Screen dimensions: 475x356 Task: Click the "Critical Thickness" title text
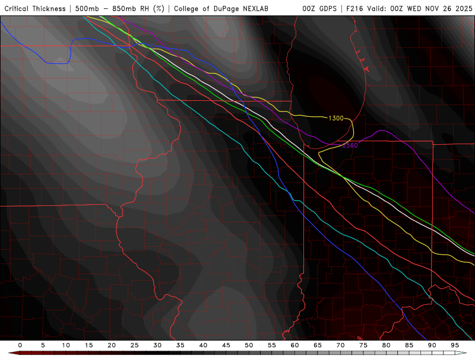tap(35, 9)
